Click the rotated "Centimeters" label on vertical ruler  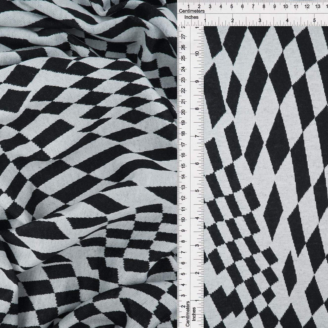187,313
